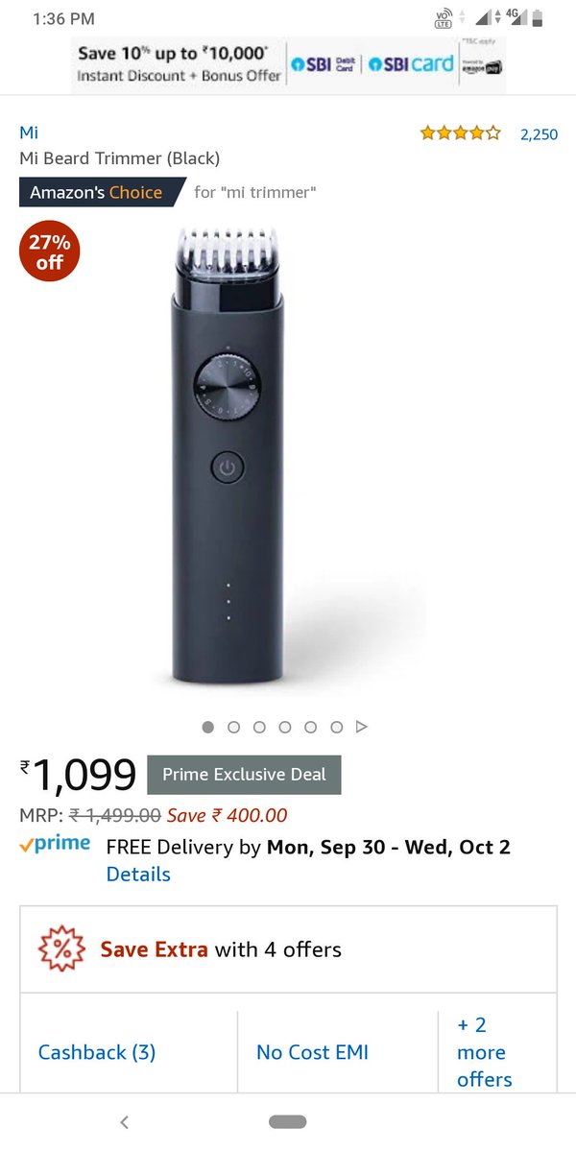
Task: Tap the Android back arrow icon
Action: pos(124,1121)
